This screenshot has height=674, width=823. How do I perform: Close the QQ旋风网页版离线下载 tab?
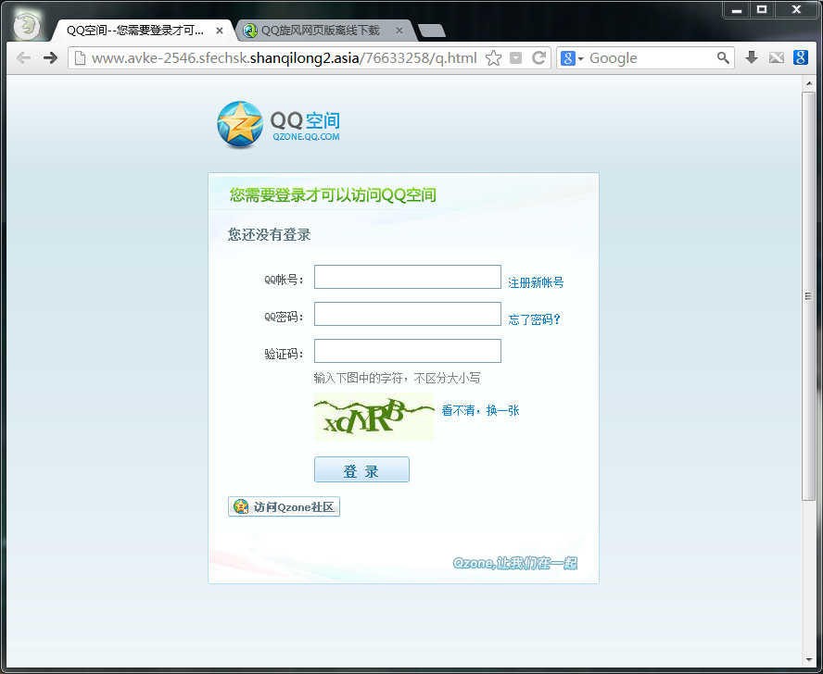399,31
